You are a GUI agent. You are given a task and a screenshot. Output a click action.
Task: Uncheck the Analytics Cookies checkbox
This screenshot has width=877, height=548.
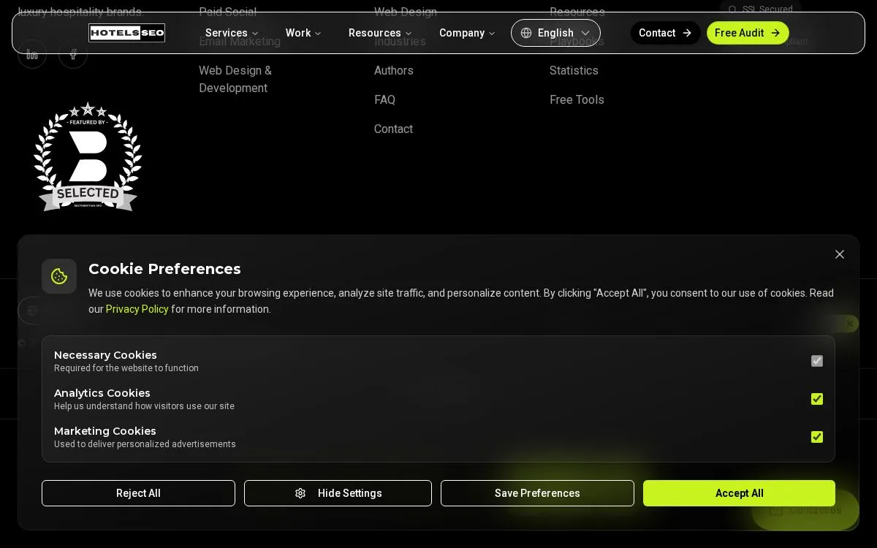[x=817, y=399]
